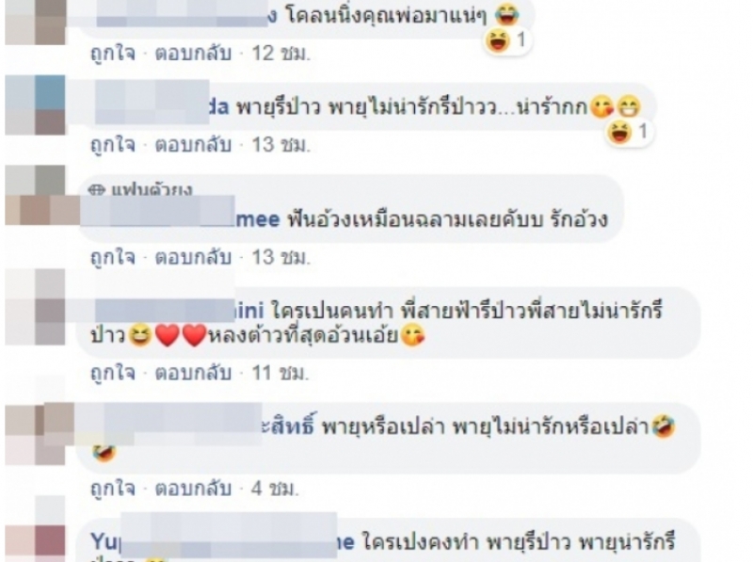Open the timestamp 4 ชม. link
This screenshot has width=753, height=562.
pyautogui.click(x=275, y=489)
